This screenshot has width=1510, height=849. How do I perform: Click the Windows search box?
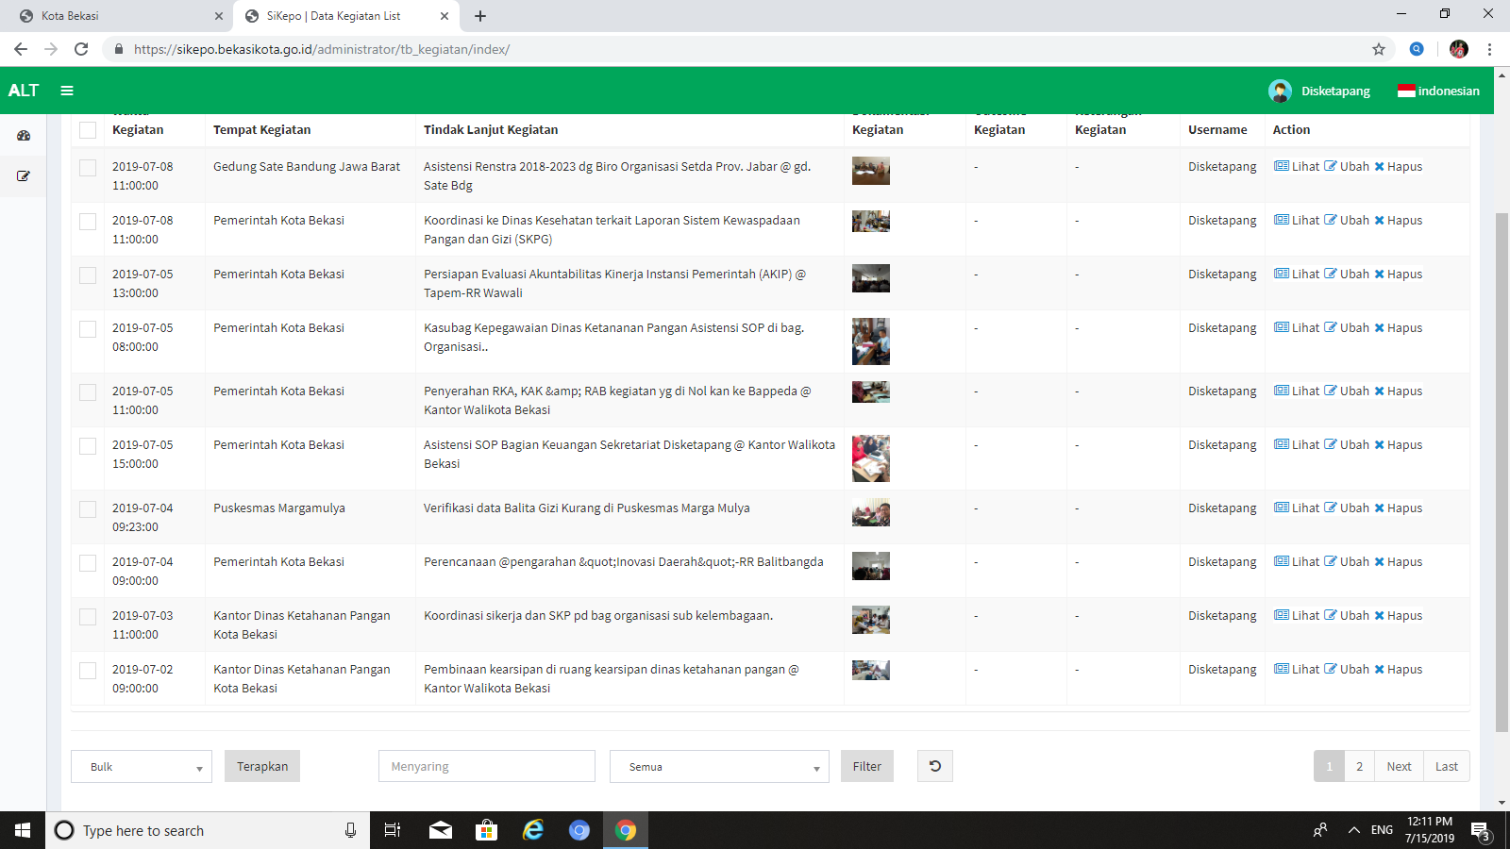[x=208, y=830]
